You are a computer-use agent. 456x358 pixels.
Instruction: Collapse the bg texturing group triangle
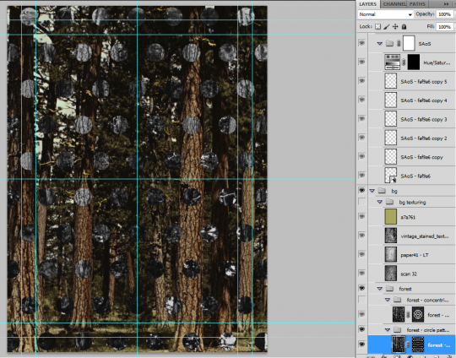tap(379, 202)
